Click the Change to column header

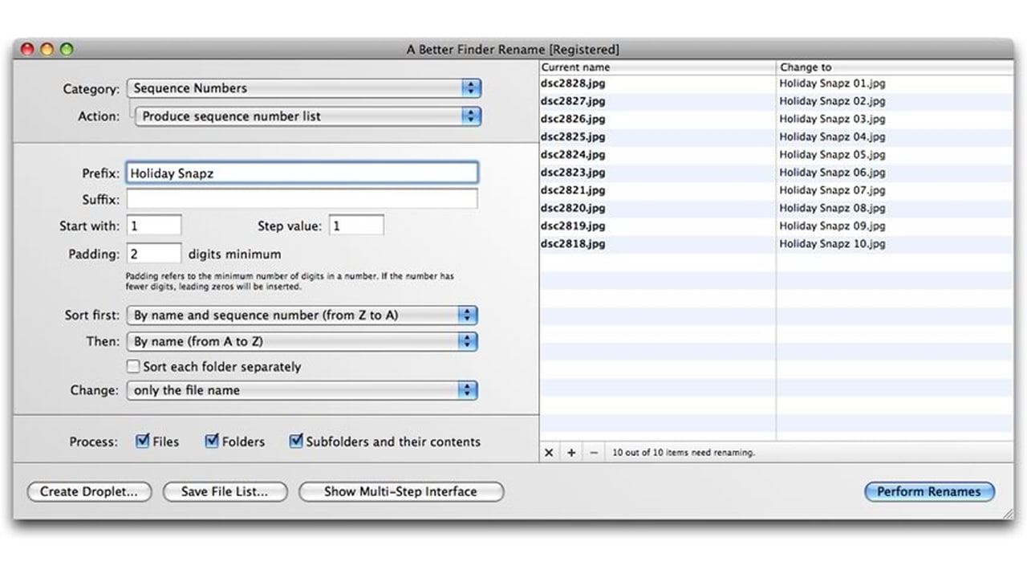(895, 67)
